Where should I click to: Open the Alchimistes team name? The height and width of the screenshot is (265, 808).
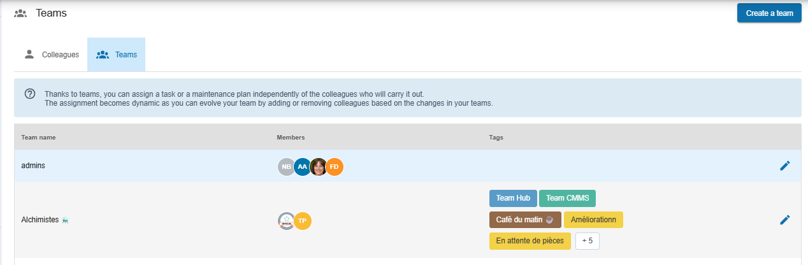pos(41,220)
